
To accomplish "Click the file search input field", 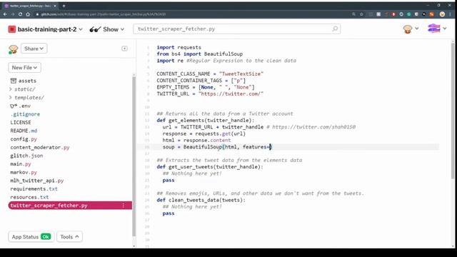I will click(236, 29).
